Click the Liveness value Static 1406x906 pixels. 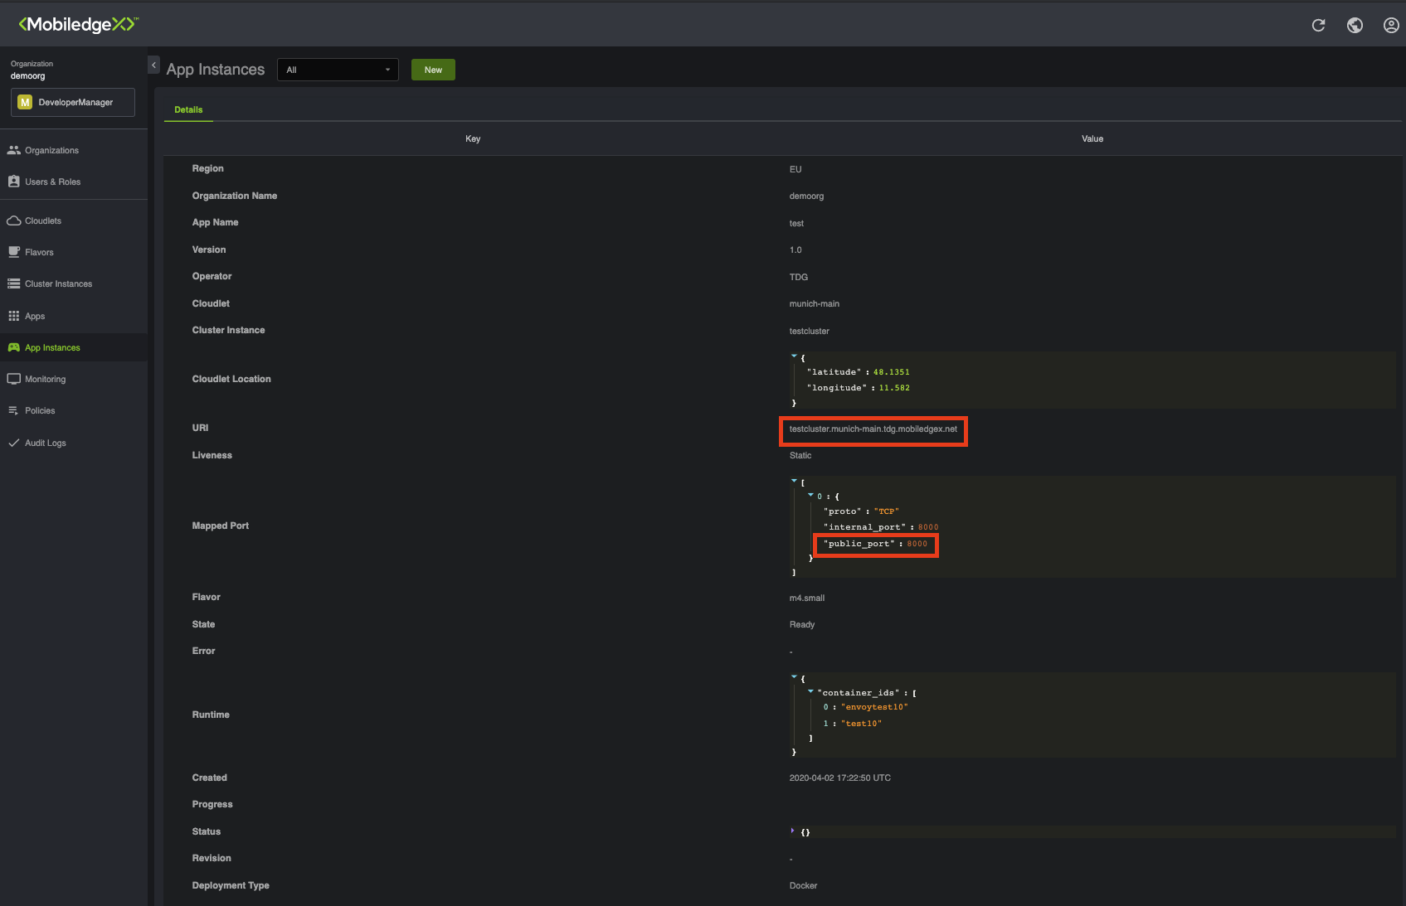point(800,456)
